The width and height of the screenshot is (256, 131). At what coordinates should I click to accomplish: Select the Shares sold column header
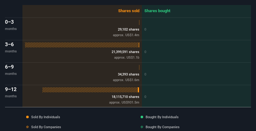129,11
